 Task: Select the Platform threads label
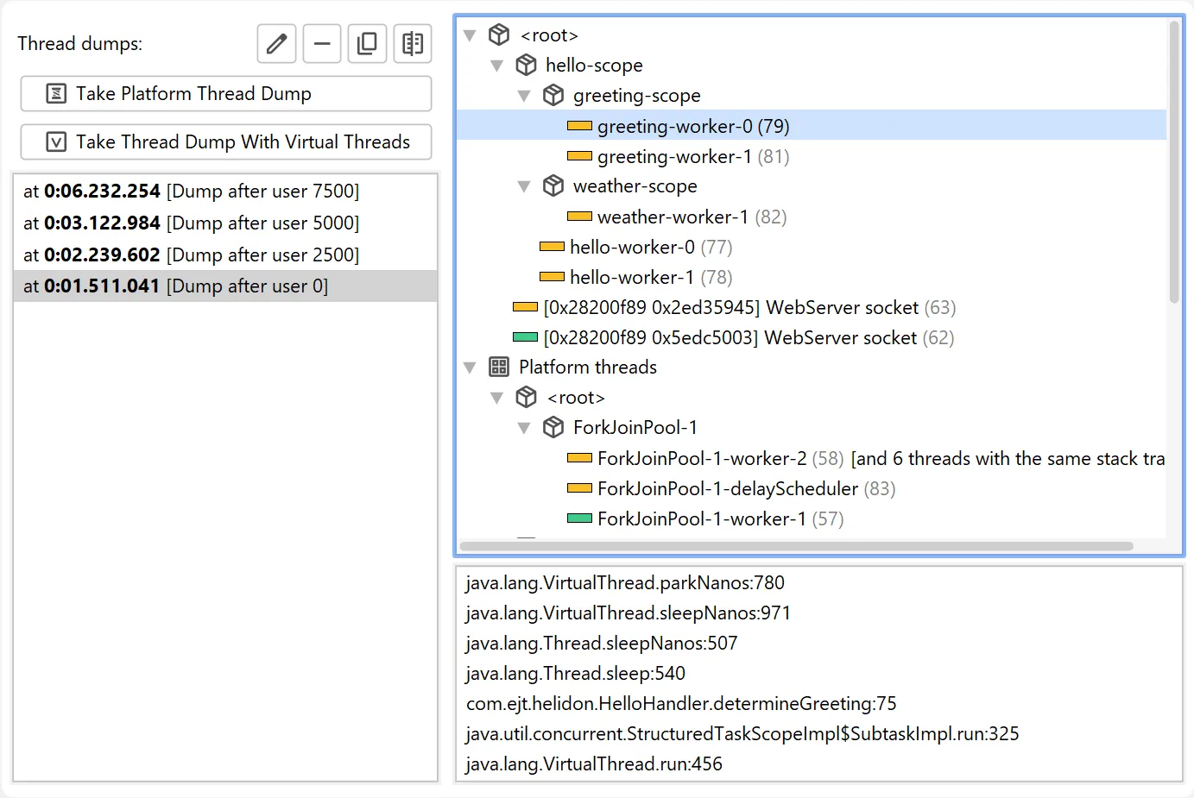pyautogui.click(x=588, y=368)
